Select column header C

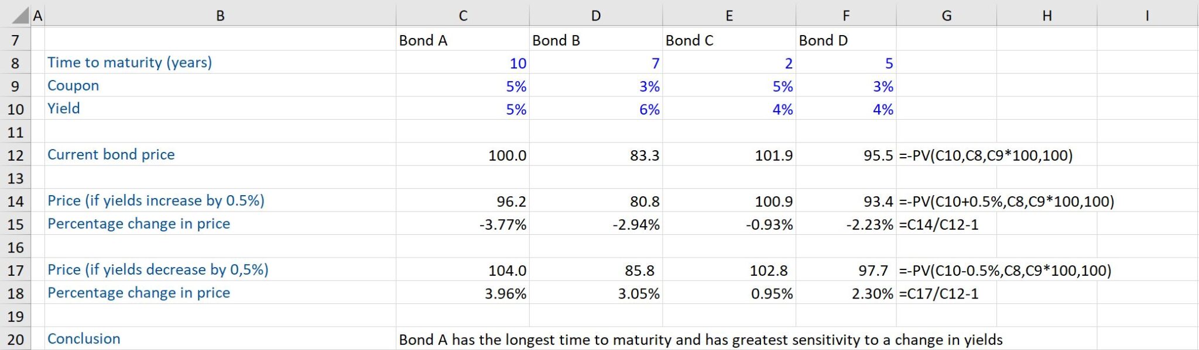[x=463, y=15]
